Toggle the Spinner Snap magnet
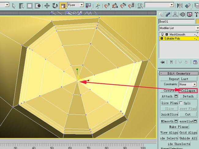The image size is (199, 149). click(x=131, y=6)
